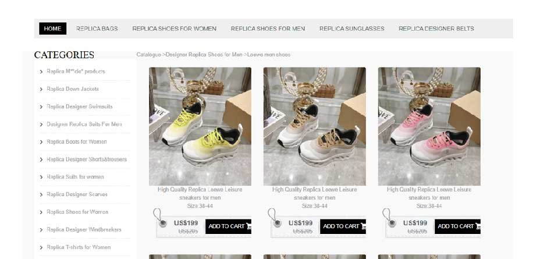Open Replica Designer Belts menu item
The height and width of the screenshot is (259, 547).
click(436, 29)
